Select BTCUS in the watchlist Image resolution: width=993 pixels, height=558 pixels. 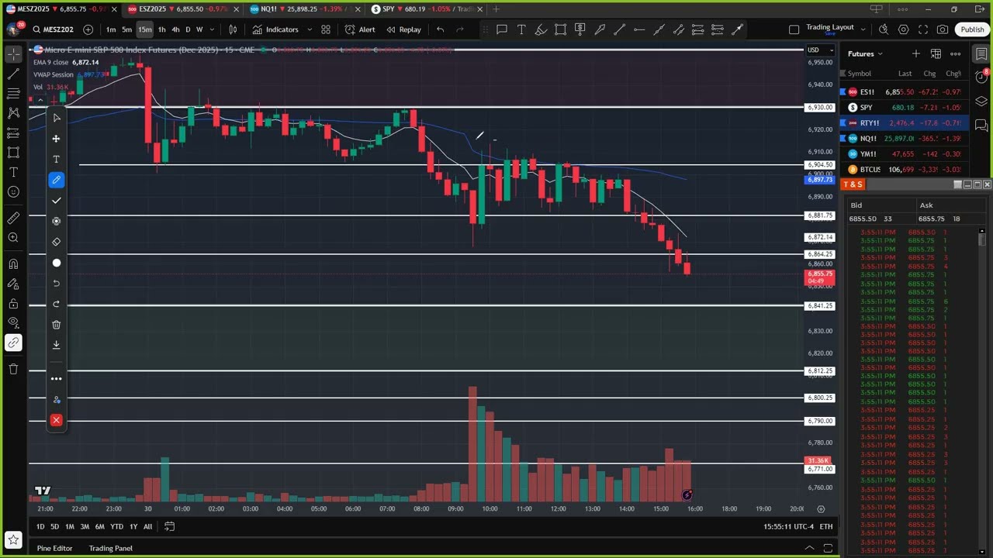(x=905, y=169)
